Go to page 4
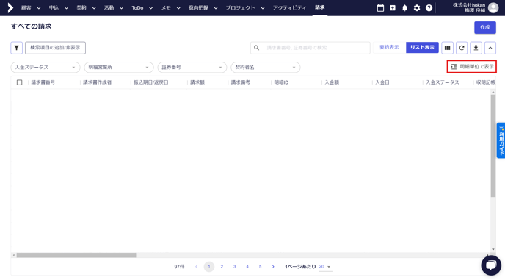The width and height of the screenshot is (505, 280). pos(247,267)
